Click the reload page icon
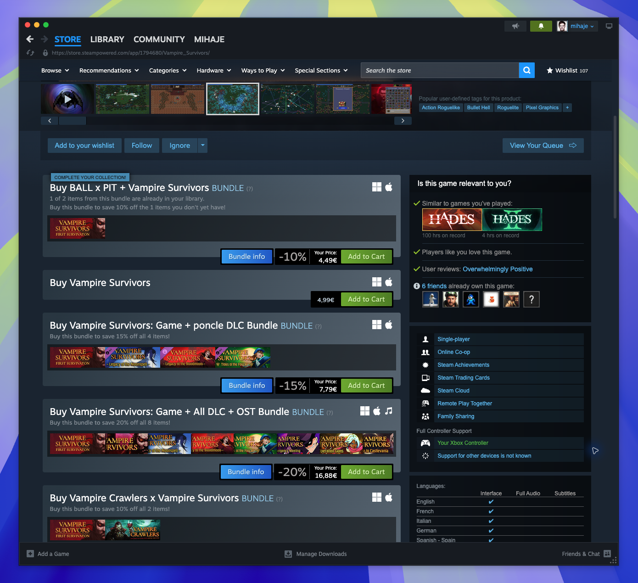 pos(30,53)
